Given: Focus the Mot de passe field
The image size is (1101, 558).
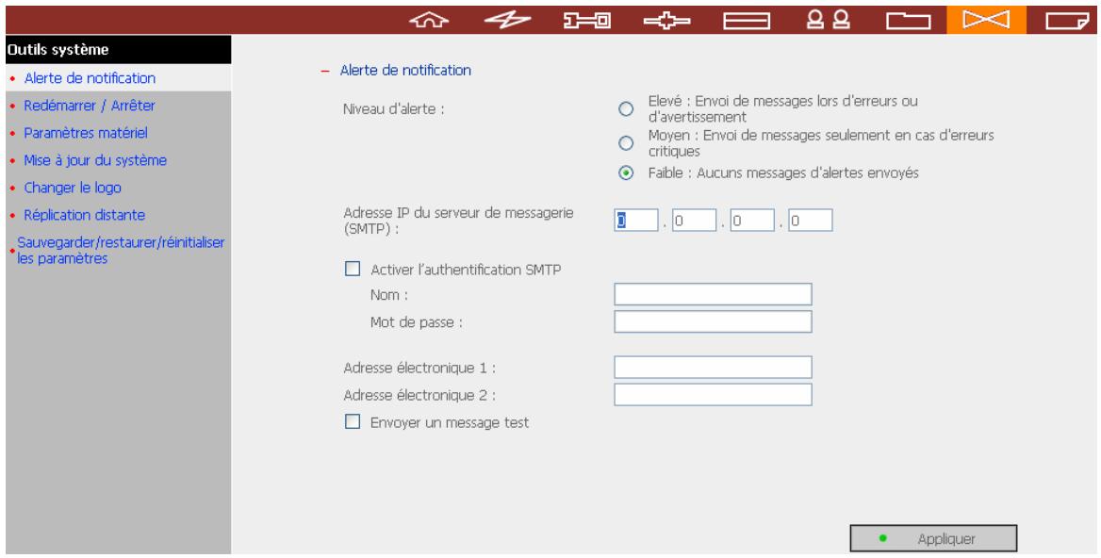Looking at the screenshot, I should pos(713,321).
